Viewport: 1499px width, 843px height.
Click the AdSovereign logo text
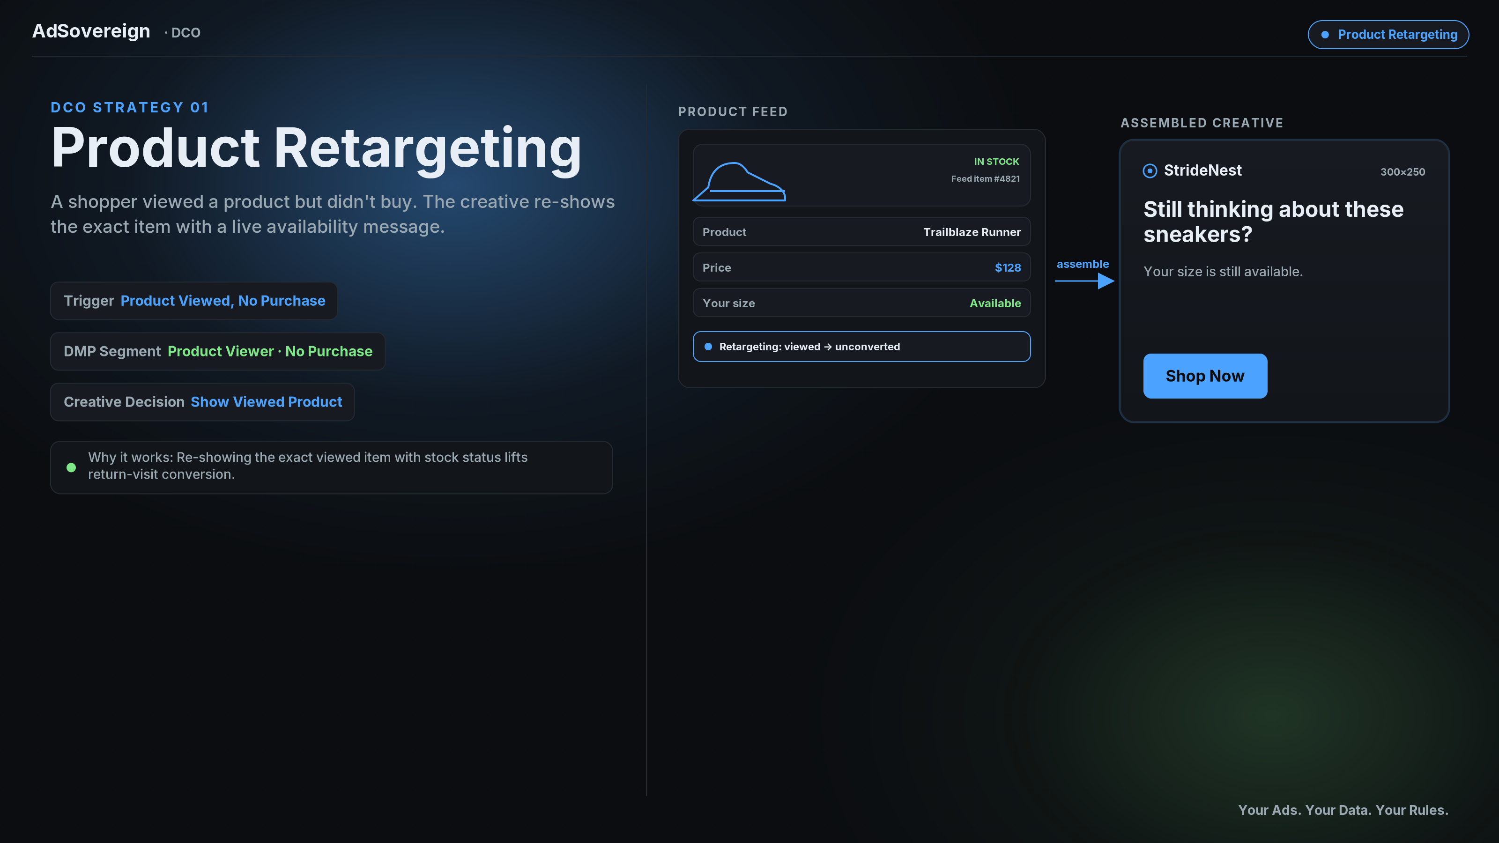click(91, 31)
